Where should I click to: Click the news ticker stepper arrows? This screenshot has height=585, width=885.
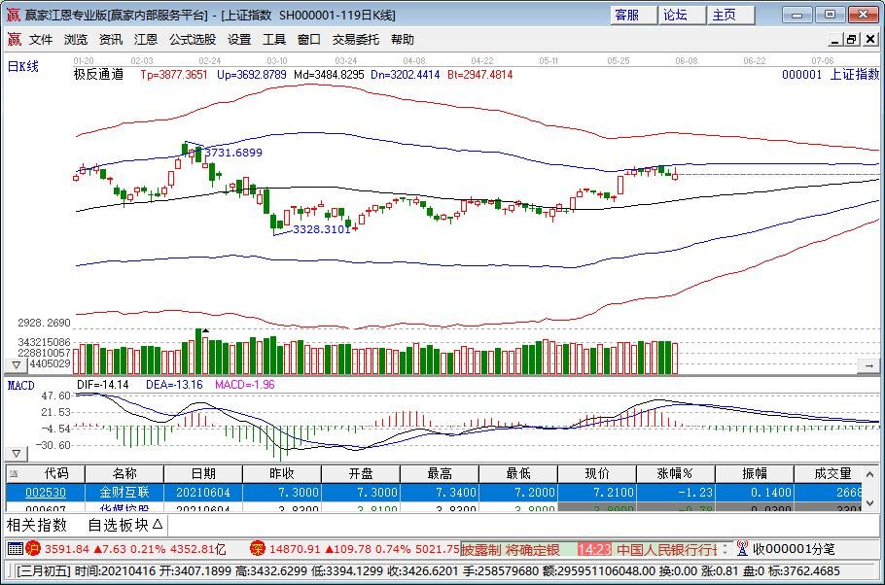725,549
